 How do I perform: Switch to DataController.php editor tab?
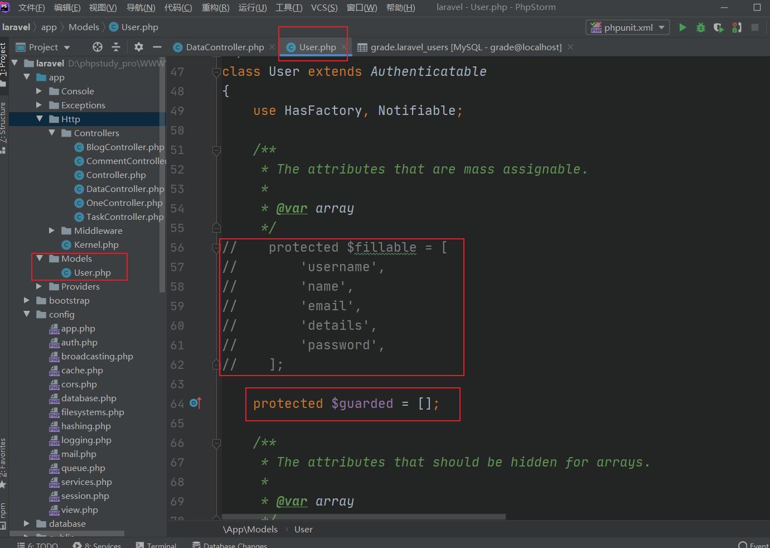225,47
